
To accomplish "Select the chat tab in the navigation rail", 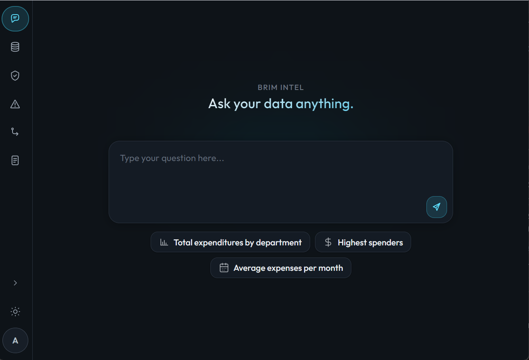I will click(x=15, y=19).
